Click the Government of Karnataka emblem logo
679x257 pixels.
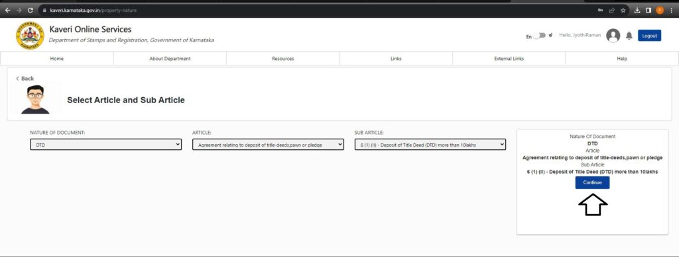[x=30, y=36]
